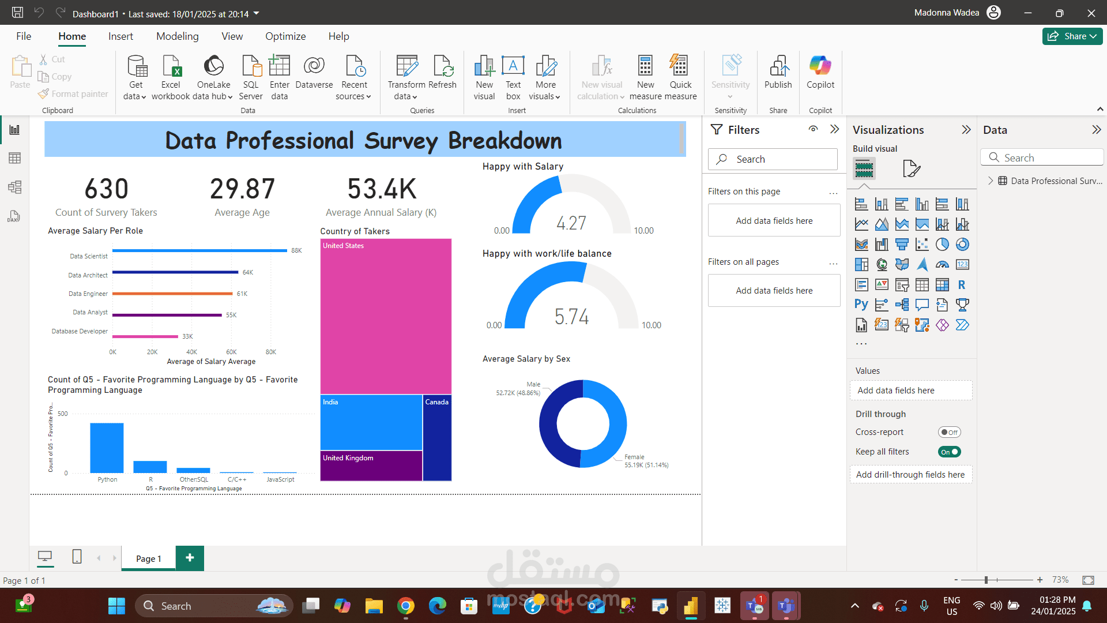Screen dimensions: 1107x623
Task: Switch to Report view in left sidebar
Action: tap(14, 130)
